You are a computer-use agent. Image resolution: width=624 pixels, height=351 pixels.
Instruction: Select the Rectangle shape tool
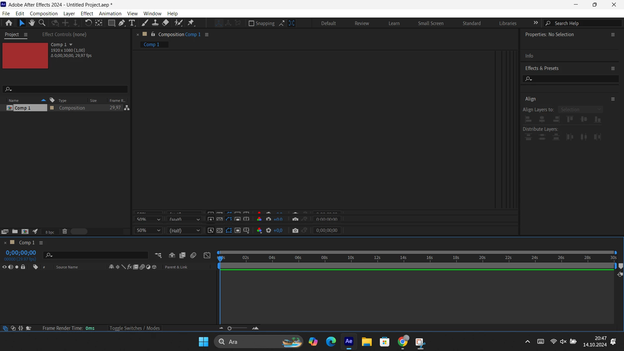[111, 23]
